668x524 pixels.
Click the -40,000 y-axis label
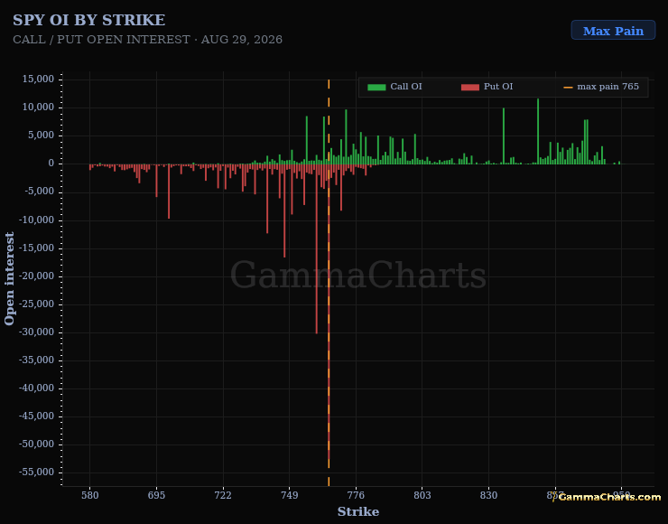(x=37, y=388)
